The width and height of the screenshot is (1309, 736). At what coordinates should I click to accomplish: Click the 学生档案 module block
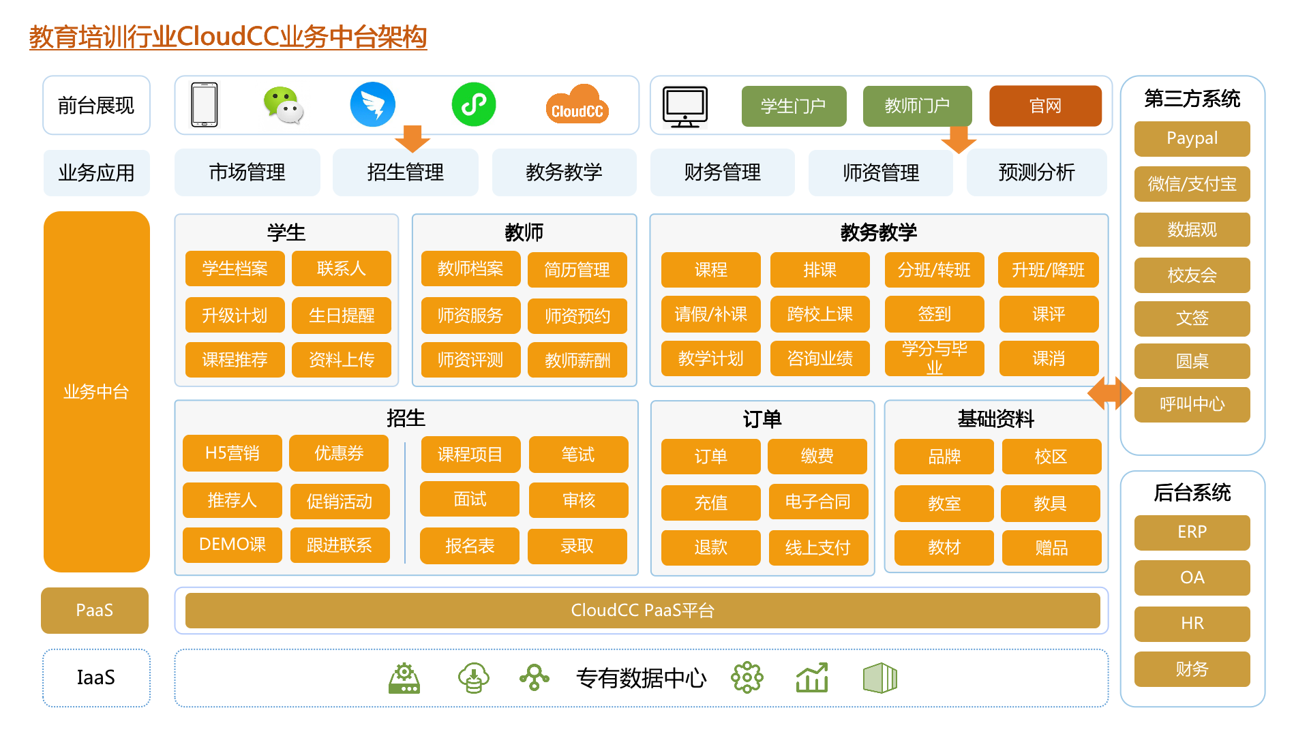235,269
